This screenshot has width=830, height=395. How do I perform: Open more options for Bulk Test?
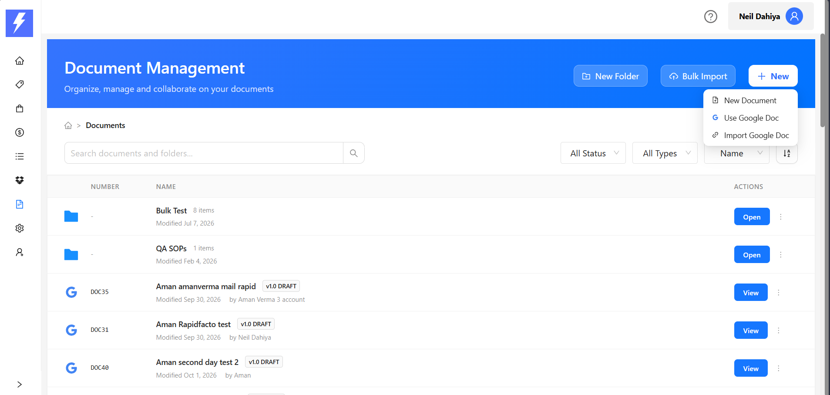[781, 216]
